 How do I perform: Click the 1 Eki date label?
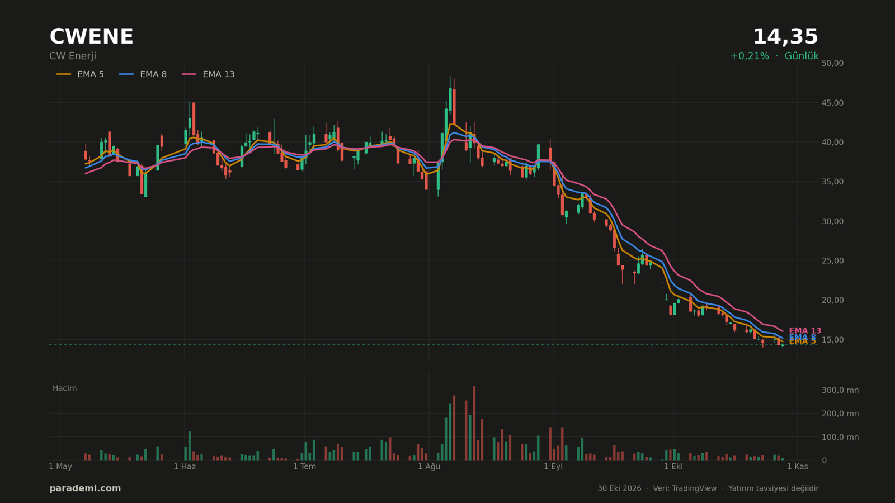(673, 467)
